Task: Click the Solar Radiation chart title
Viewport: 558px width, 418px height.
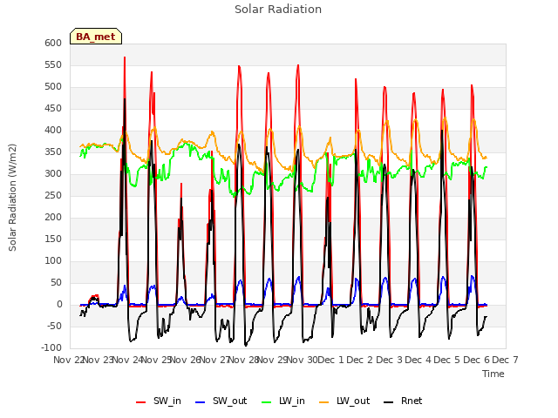Action: (278, 10)
